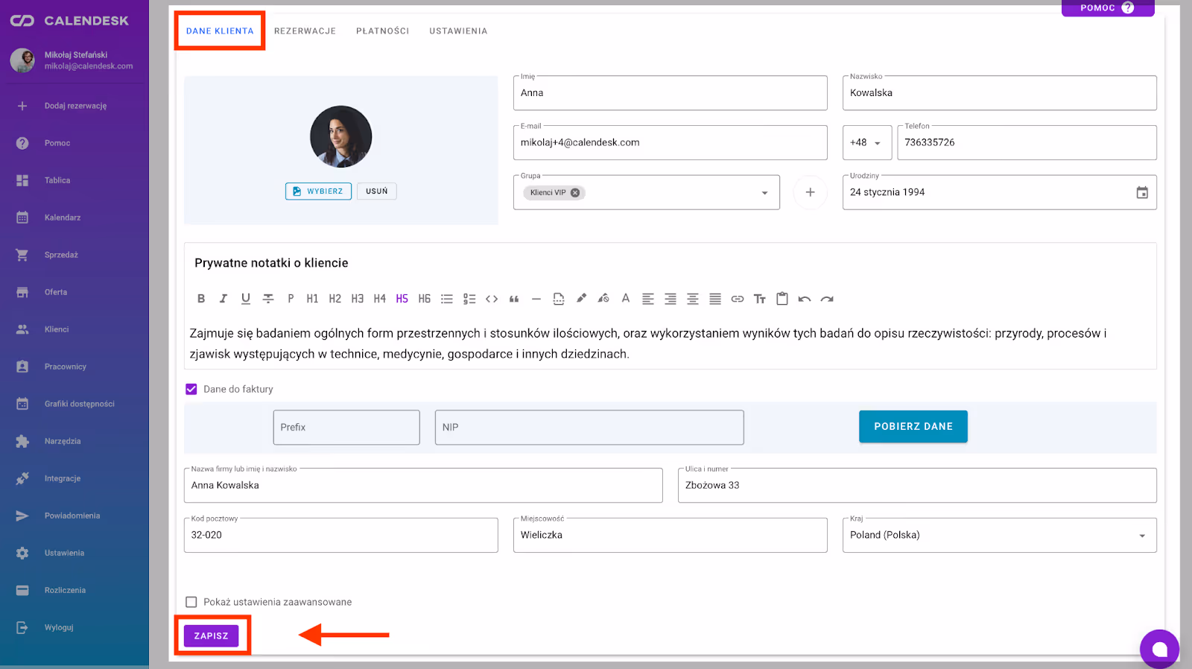The width and height of the screenshot is (1192, 669).
Task: Open the chat bubble widget
Action: tap(1159, 649)
